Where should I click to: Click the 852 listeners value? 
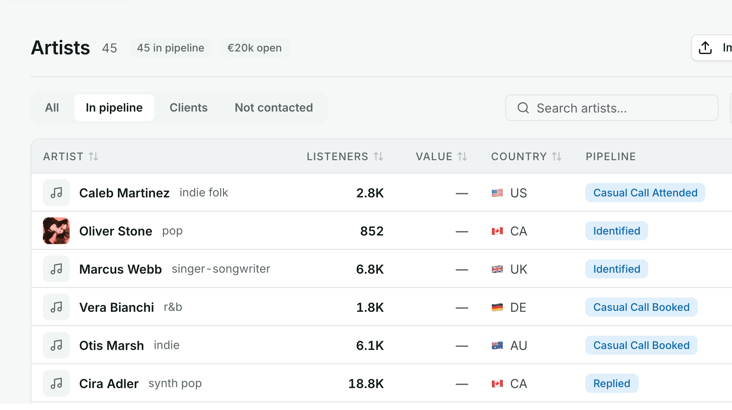pyautogui.click(x=372, y=231)
